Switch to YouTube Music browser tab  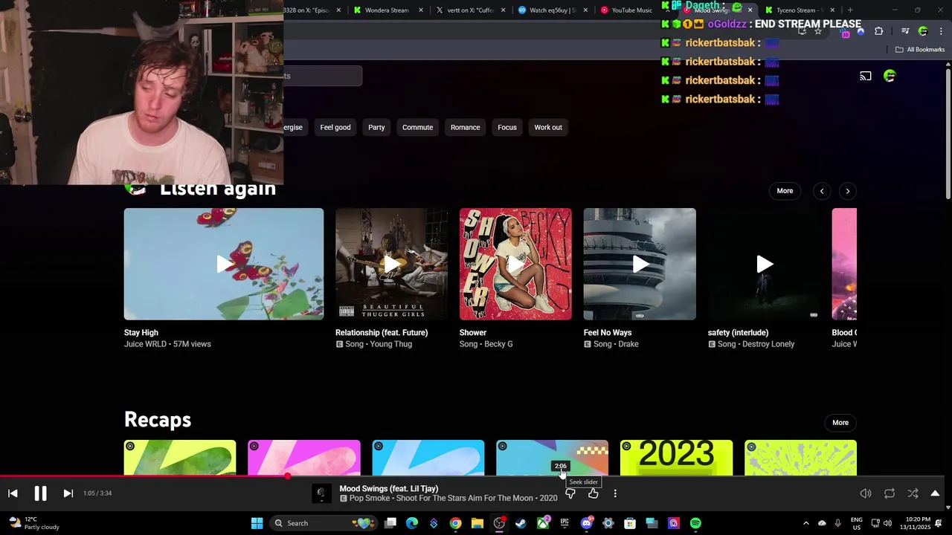[632, 10]
